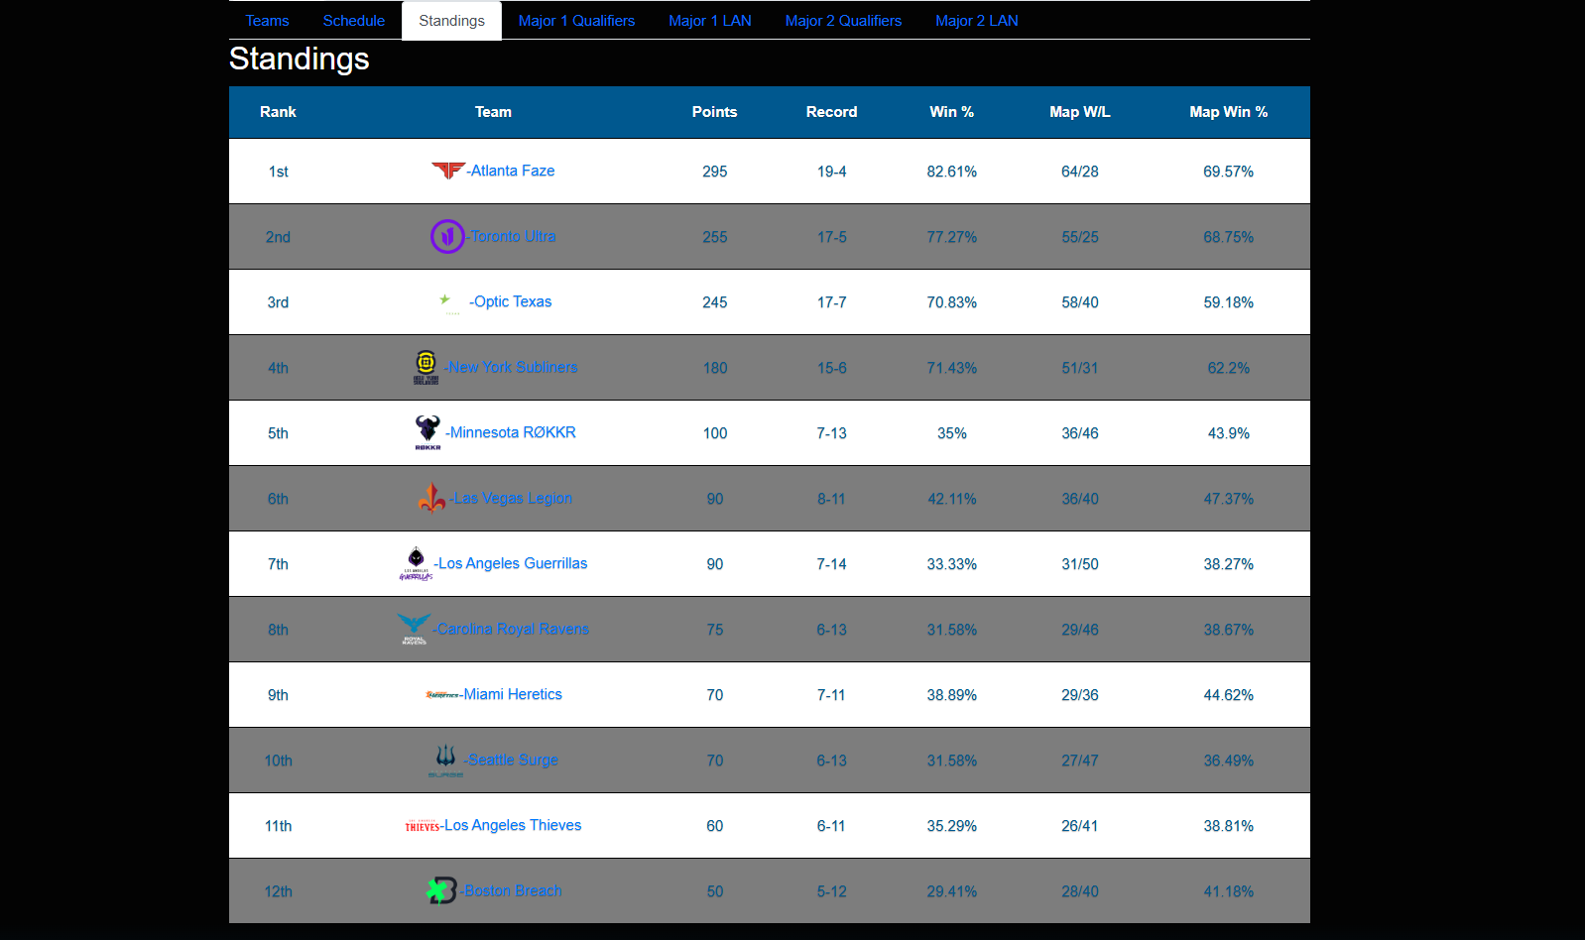
Task: Click the Los Angeles Guerrillas logo
Action: point(416,563)
